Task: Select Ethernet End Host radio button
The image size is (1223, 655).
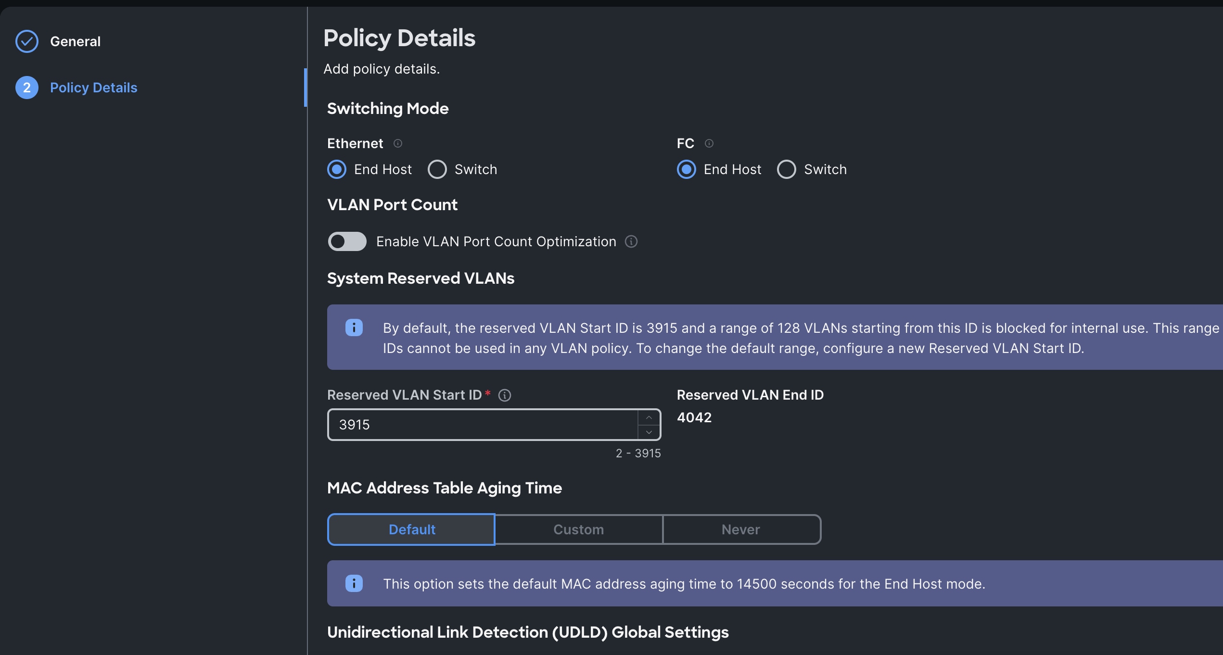Action: pyautogui.click(x=337, y=169)
